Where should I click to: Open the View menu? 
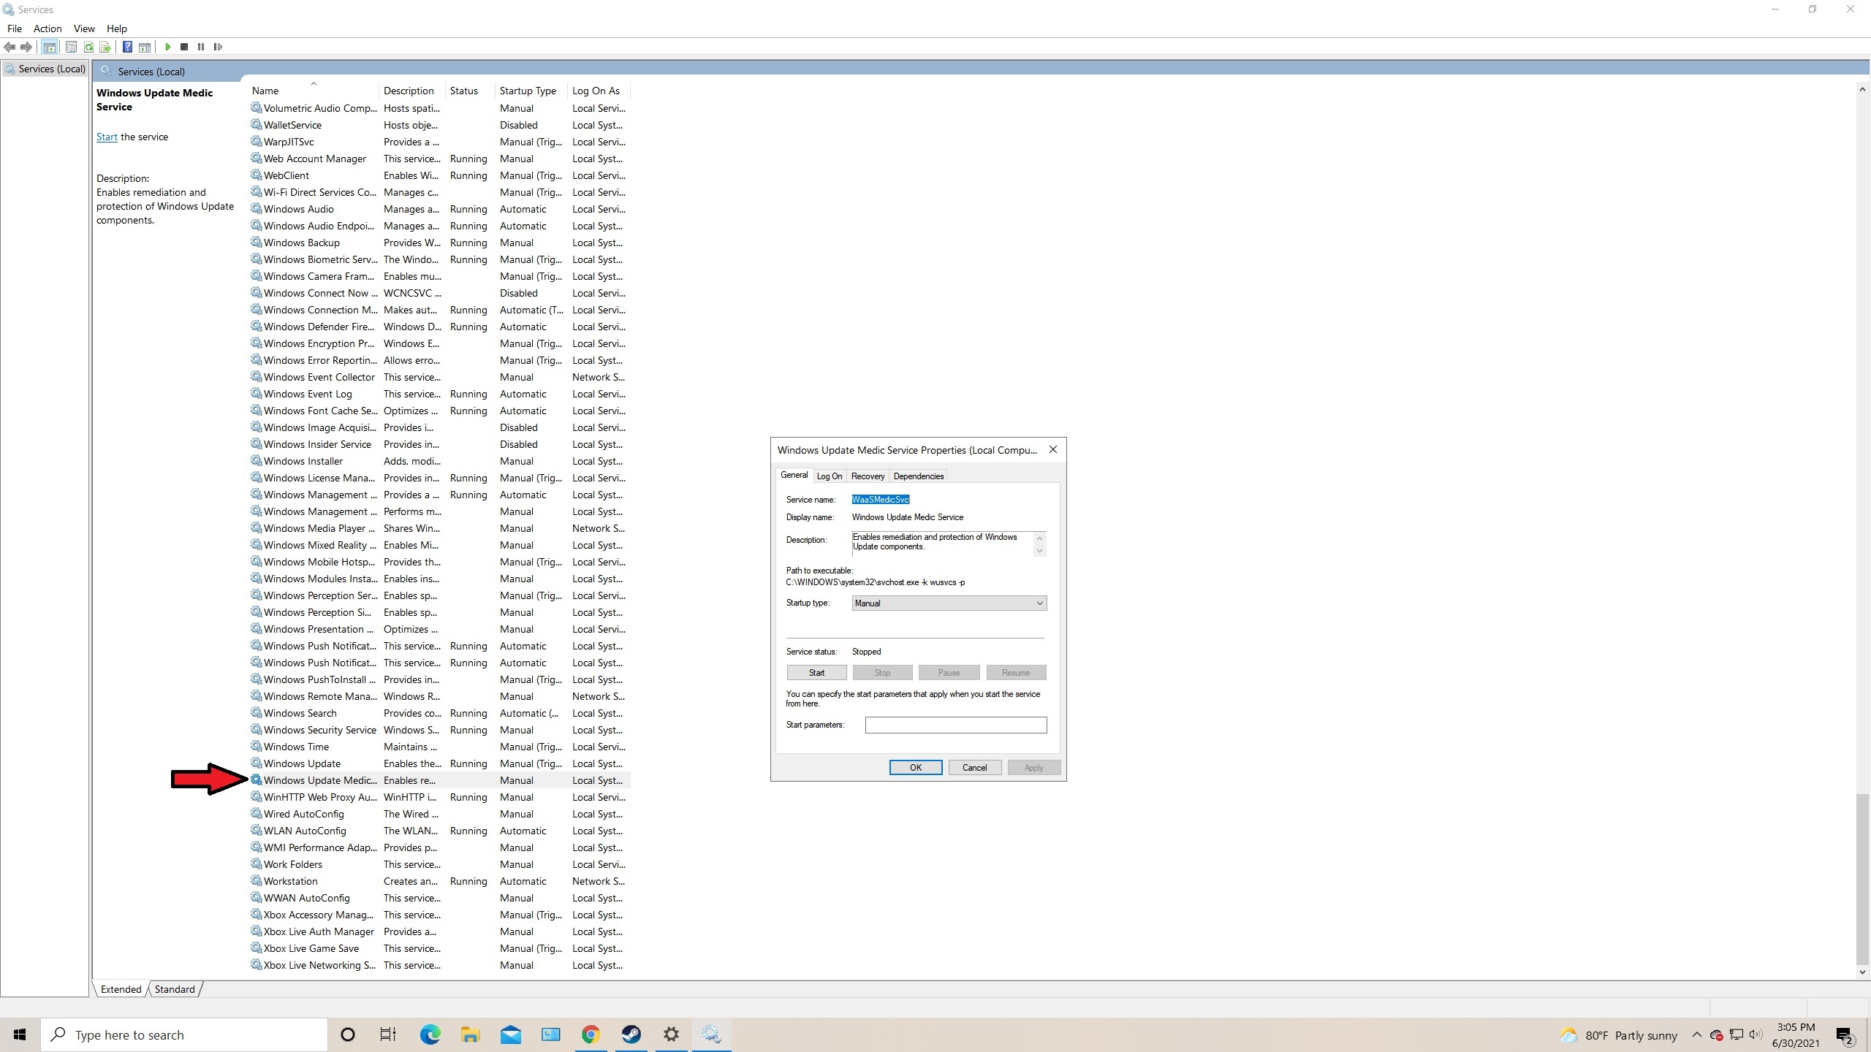[84, 28]
